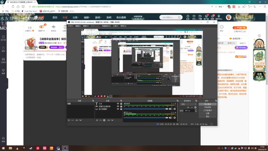Click the transition duration 300 ms field
The height and width of the screenshot is (151, 268).
(189, 111)
